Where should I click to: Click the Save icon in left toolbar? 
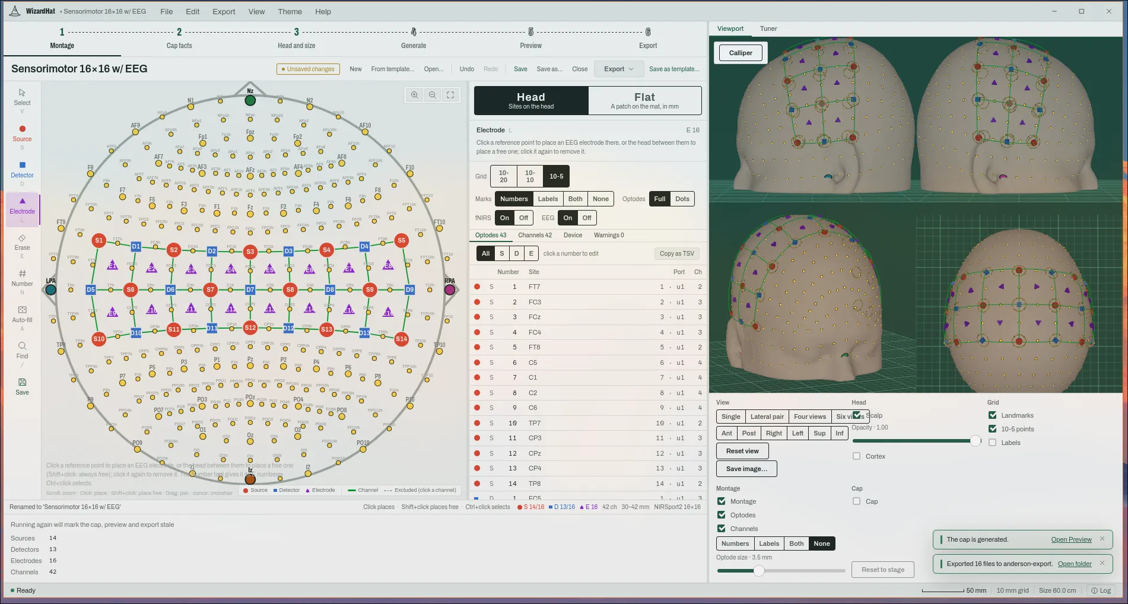tap(22, 386)
